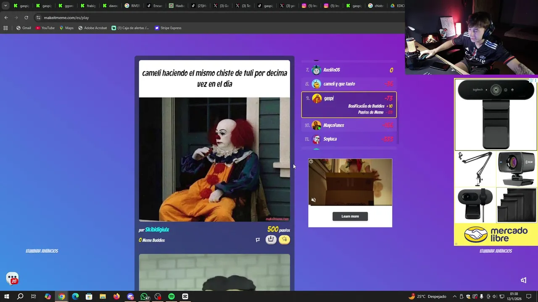Screen dimensions: 538x302
Task: Open Discord from the taskbar
Action: coord(130,297)
